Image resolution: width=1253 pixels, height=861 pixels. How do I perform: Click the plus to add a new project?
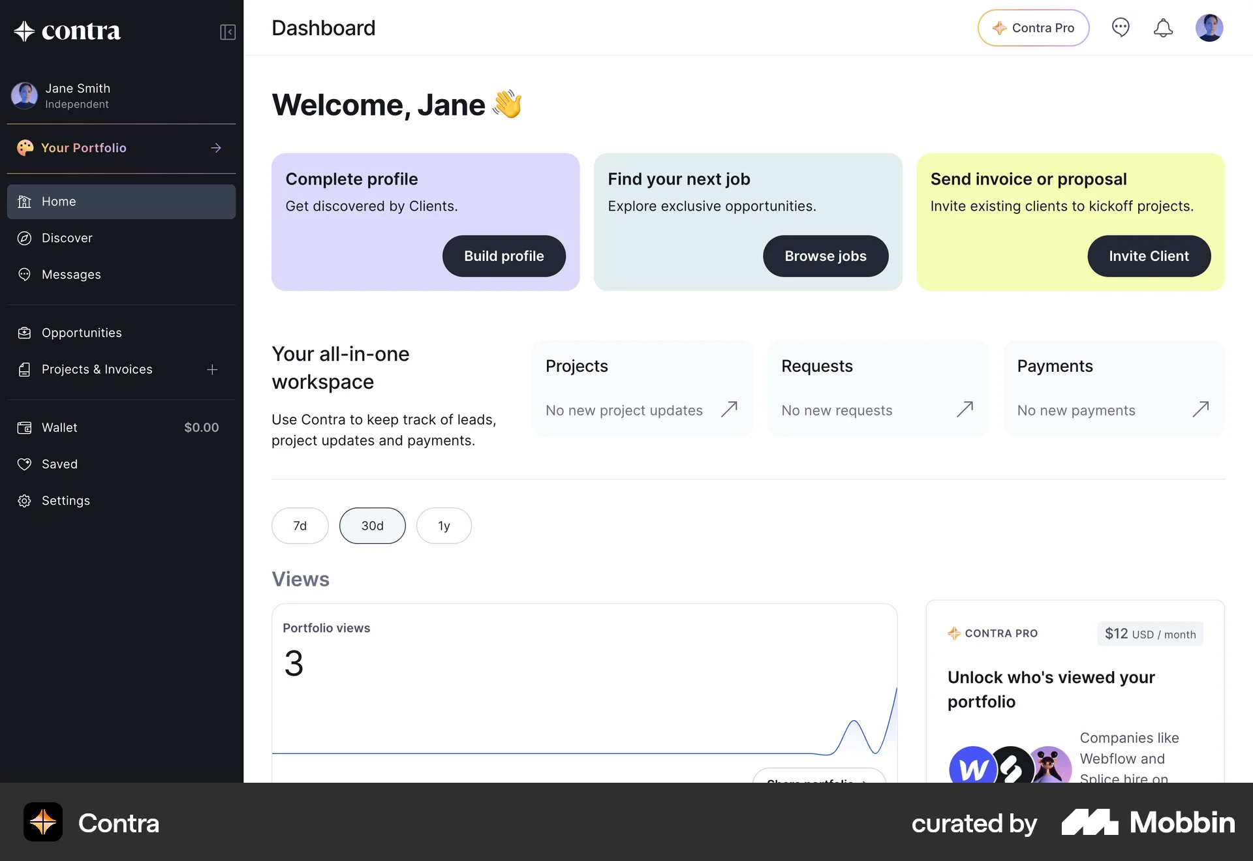tap(212, 369)
